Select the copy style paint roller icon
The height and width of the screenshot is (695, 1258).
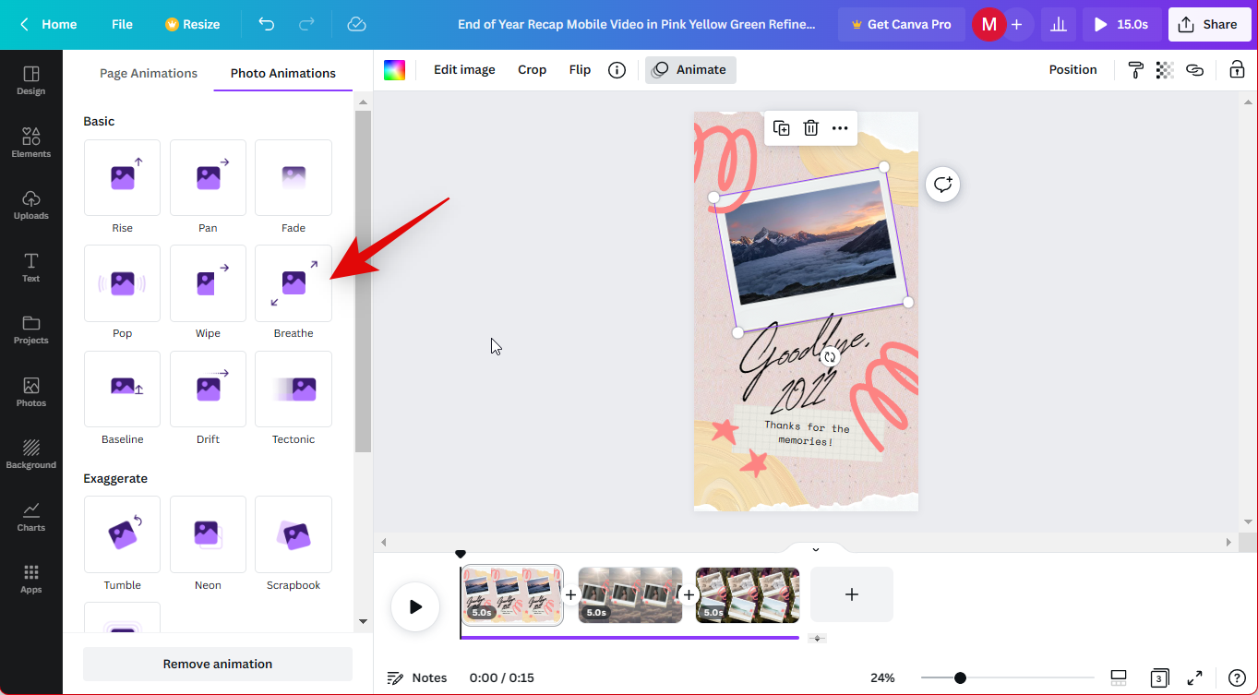pos(1136,70)
